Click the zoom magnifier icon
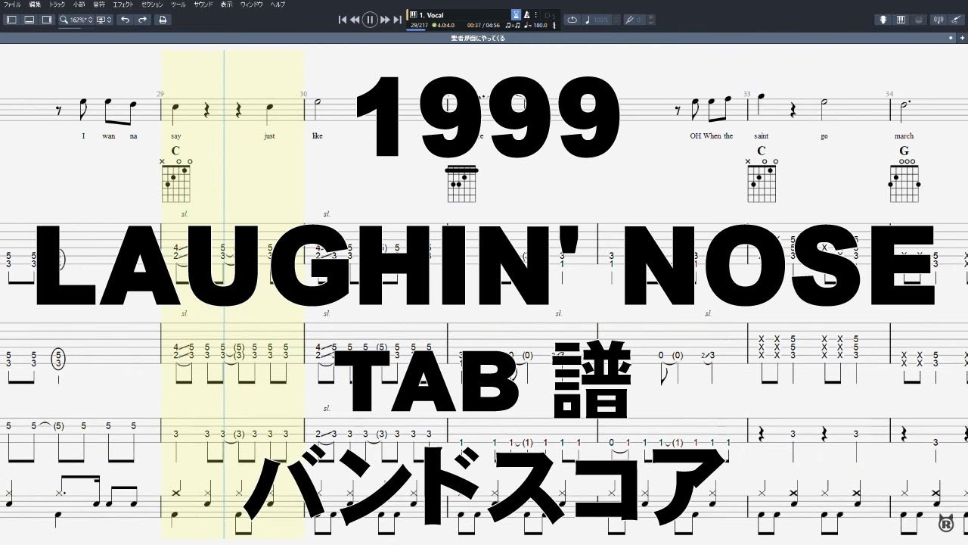The height and width of the screenshot is (545, 968). [64, 20]
